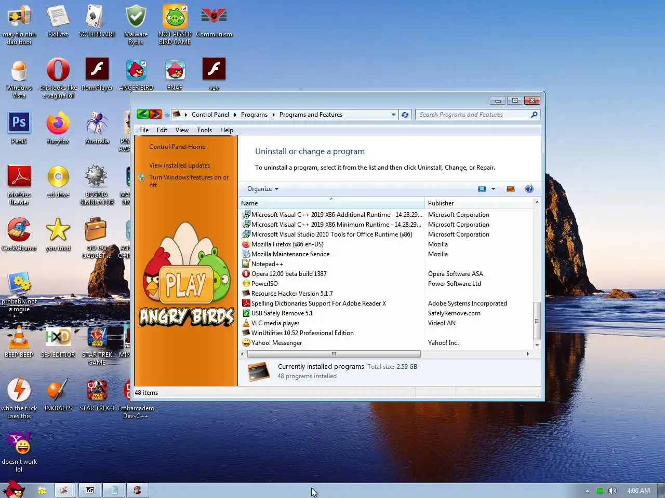This screenshot has width=665, height=498.
Task: Click the horizontal scrollbar thumb in program list
Action: tap(334, 354)
